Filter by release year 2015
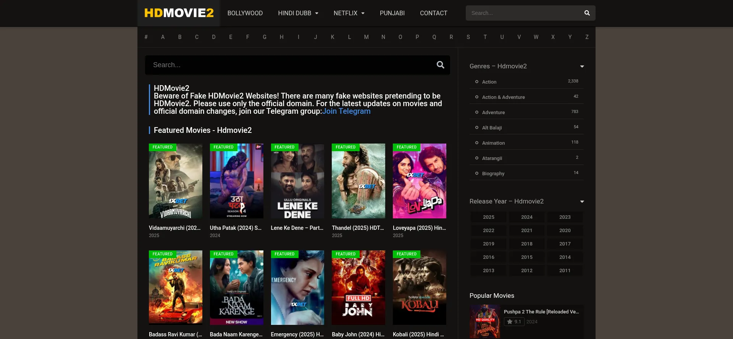 [527, 257]
